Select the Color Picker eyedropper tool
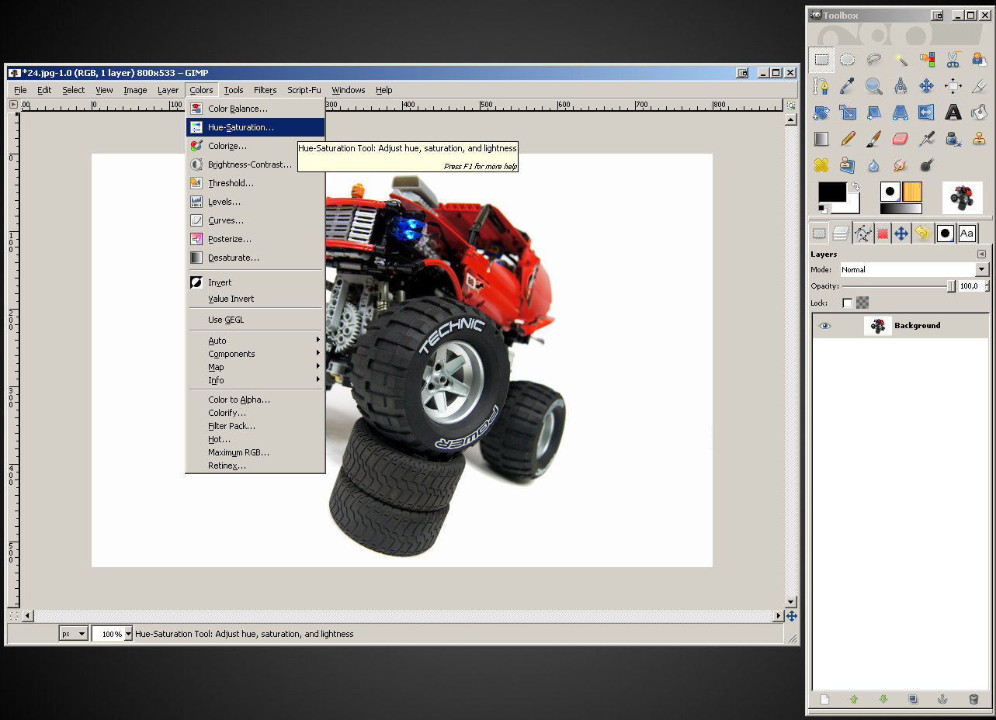The height and width of the screenshot is (720, 996). click(848, 85)
